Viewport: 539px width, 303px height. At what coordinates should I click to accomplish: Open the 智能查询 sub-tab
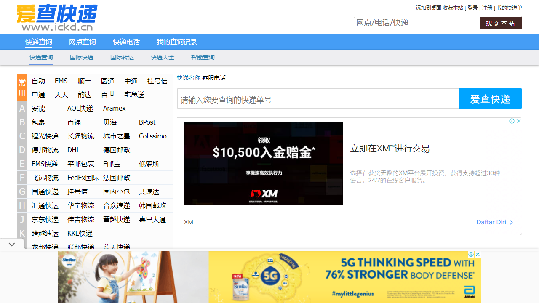click(203, 57)
